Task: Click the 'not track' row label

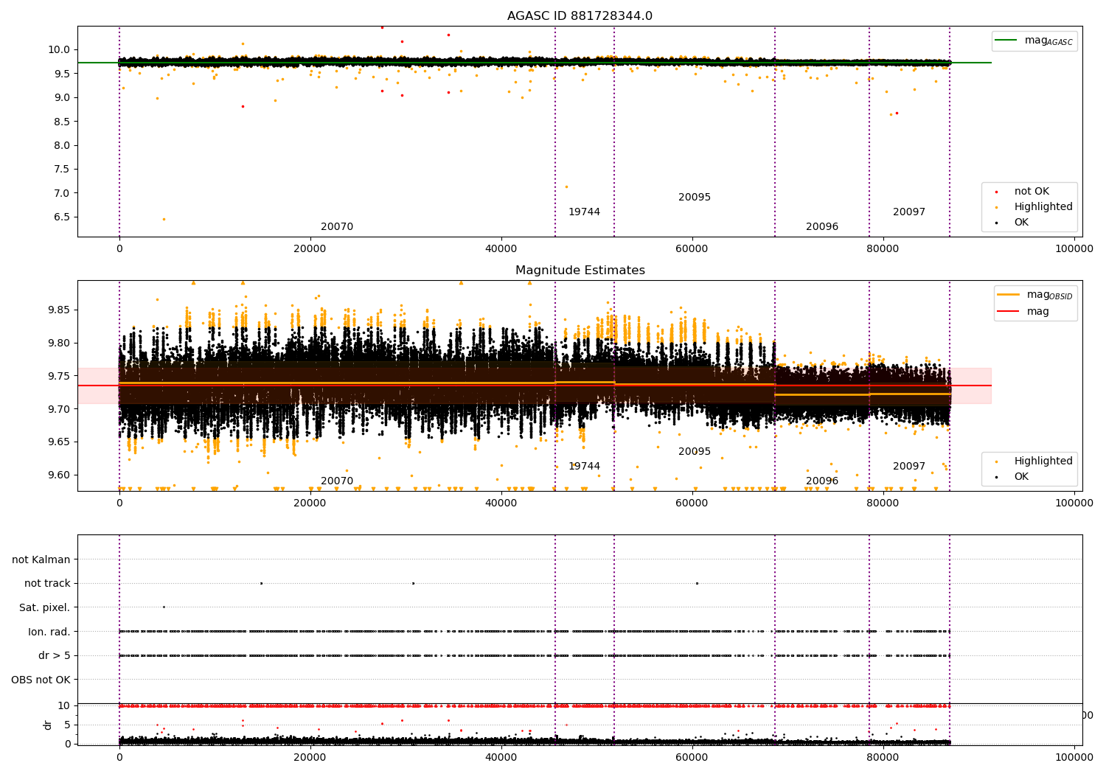Action: (x=47, y=584)
